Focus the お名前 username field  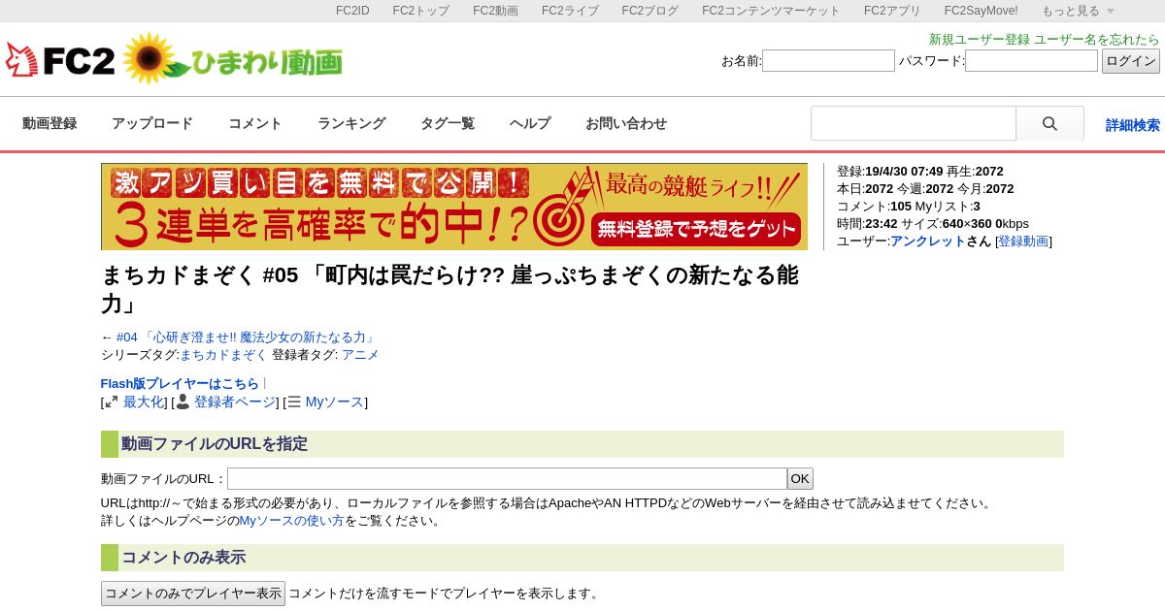[828, 61]
